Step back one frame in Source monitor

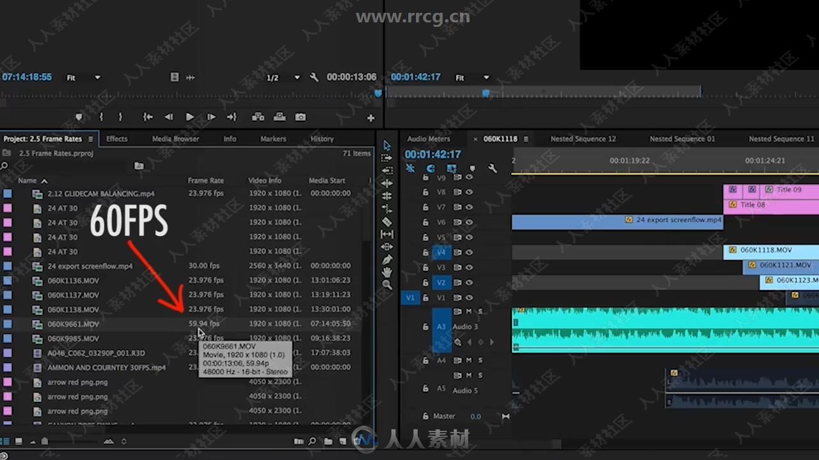tap(168, 117)
